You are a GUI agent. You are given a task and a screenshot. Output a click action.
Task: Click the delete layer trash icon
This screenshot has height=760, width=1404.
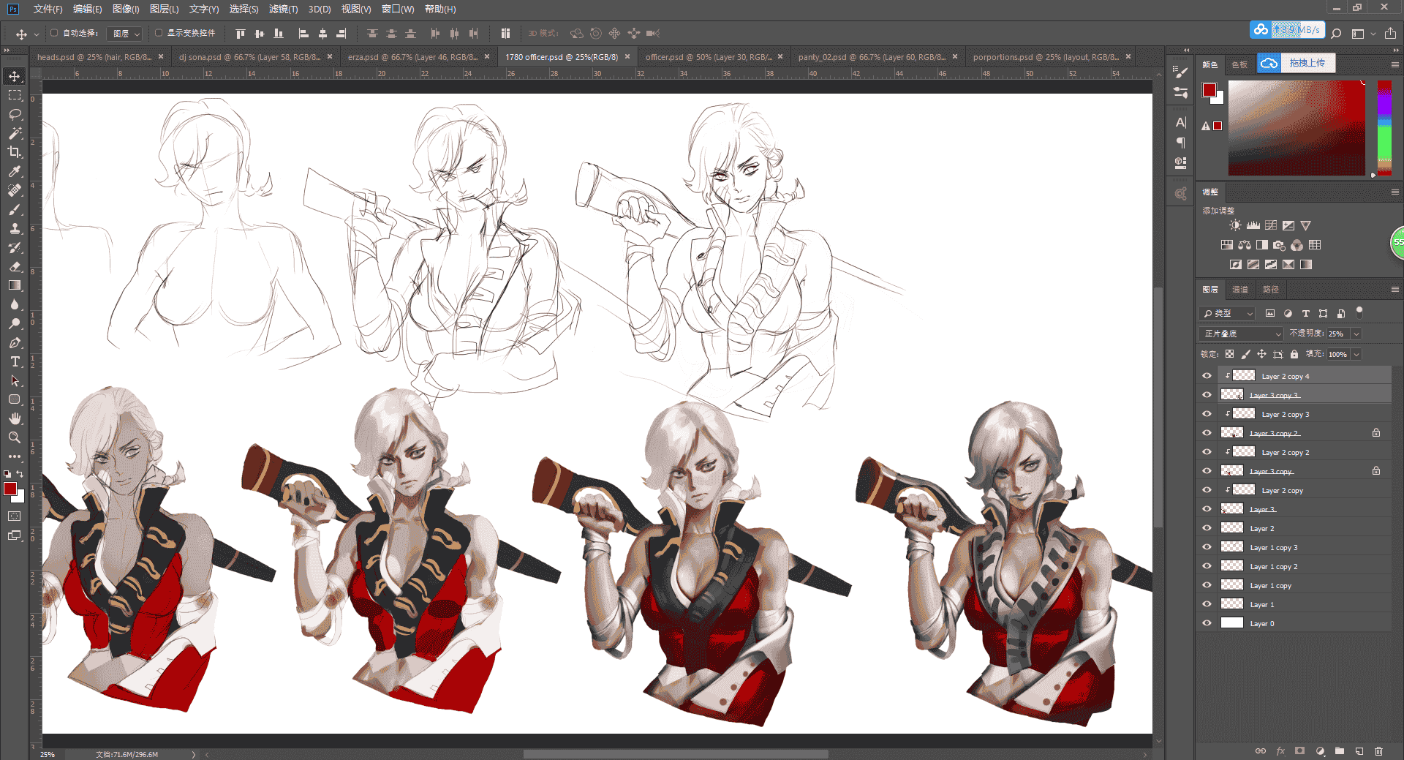pyautogui.click(x=1378, y=750)
